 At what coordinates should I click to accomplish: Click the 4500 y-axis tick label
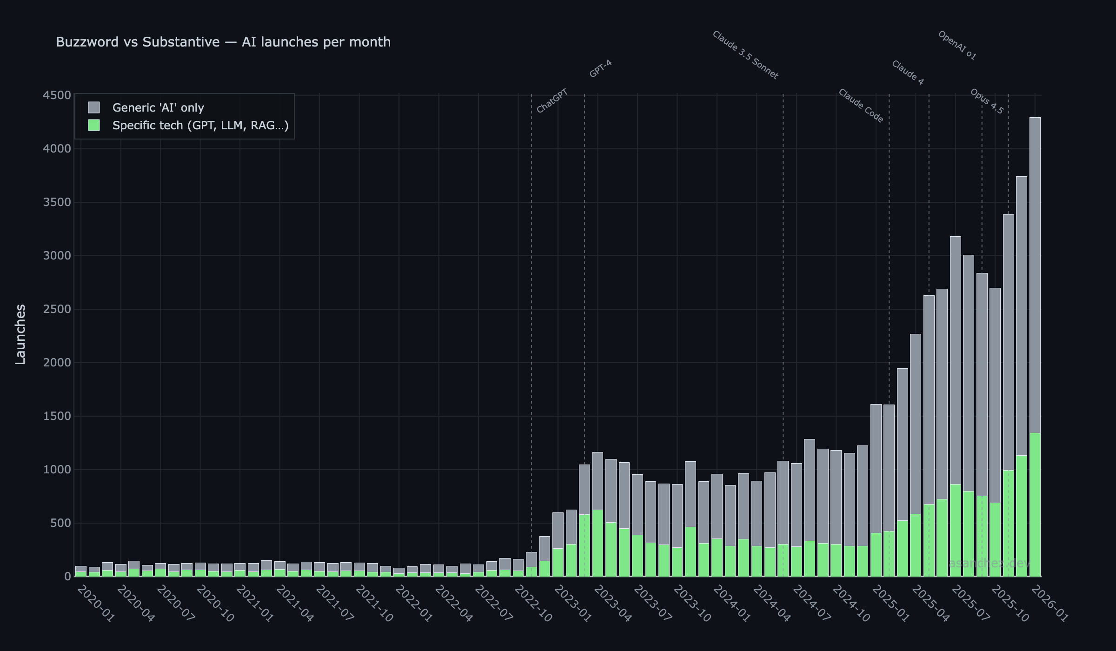[57, 95]
